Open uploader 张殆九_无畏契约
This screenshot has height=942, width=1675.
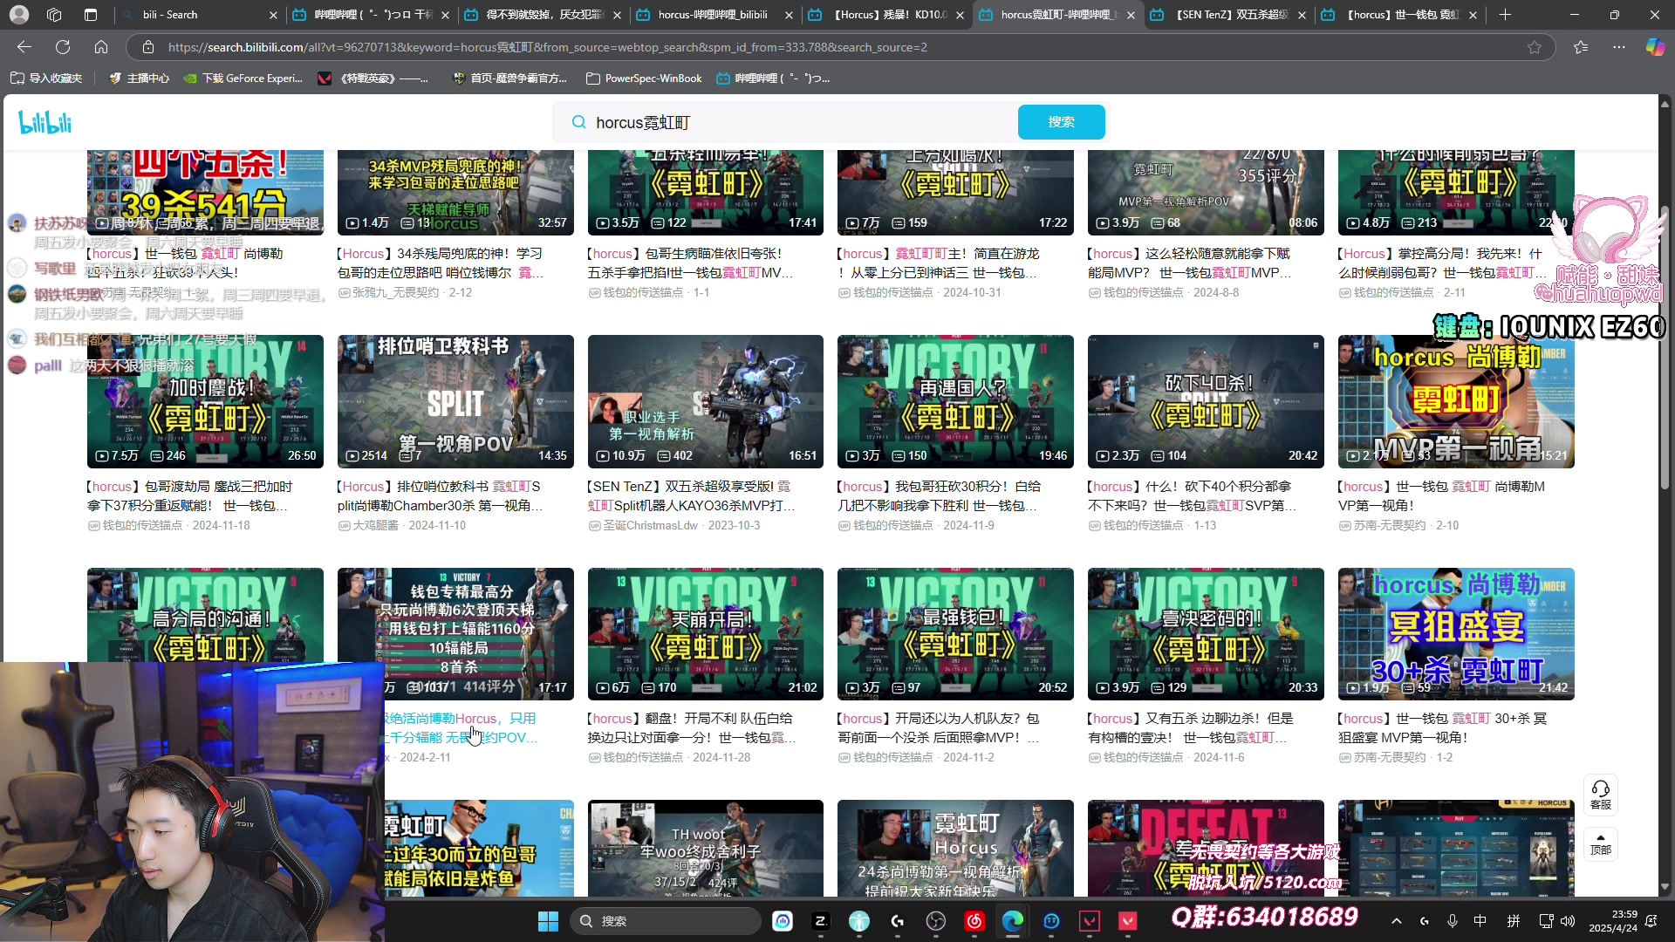(x=395, y=292)
